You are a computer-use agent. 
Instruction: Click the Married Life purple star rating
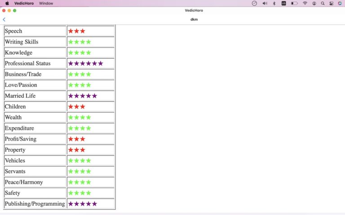(82, 96)
